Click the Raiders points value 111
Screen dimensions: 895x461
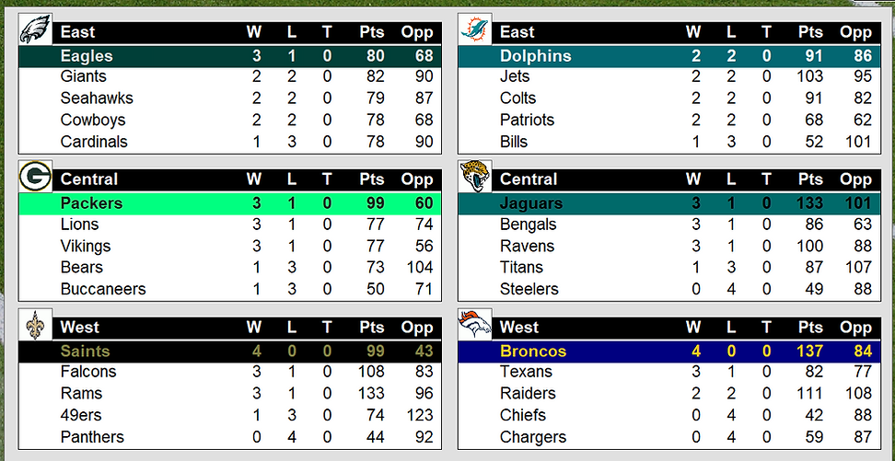tap(808, 394)
